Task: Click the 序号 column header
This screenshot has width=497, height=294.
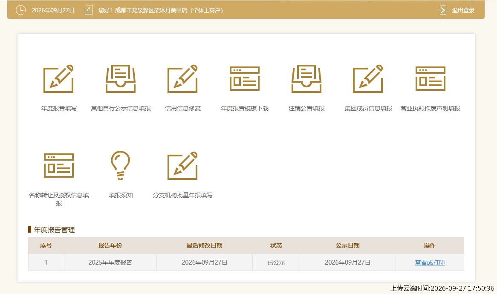Action: (x=46, y=245)
